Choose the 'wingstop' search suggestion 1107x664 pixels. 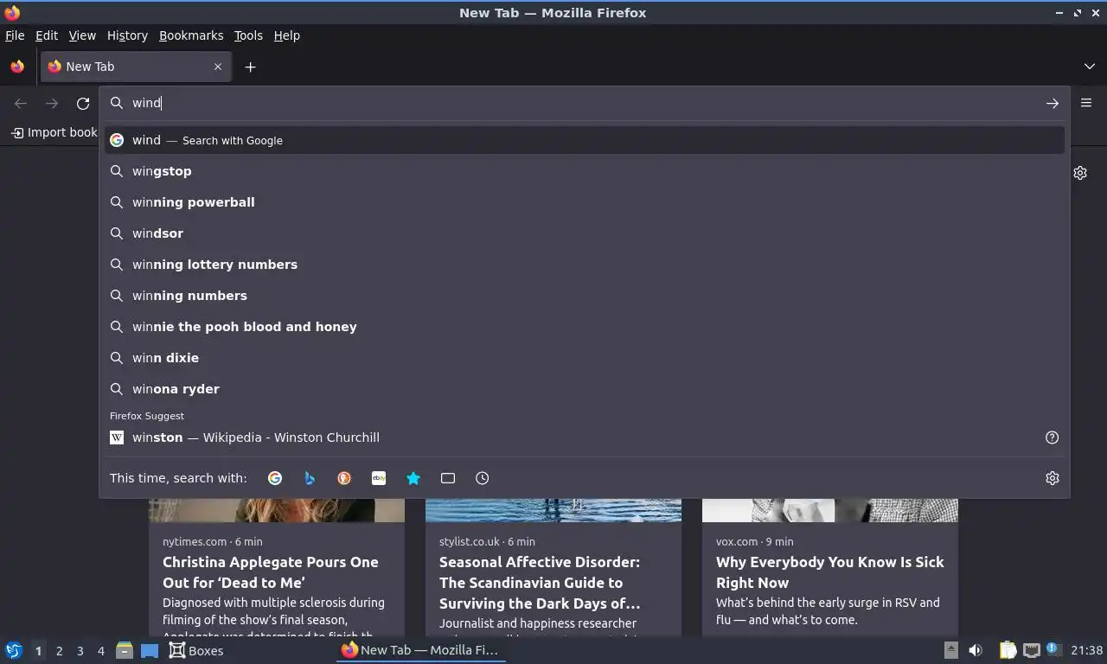585,171
